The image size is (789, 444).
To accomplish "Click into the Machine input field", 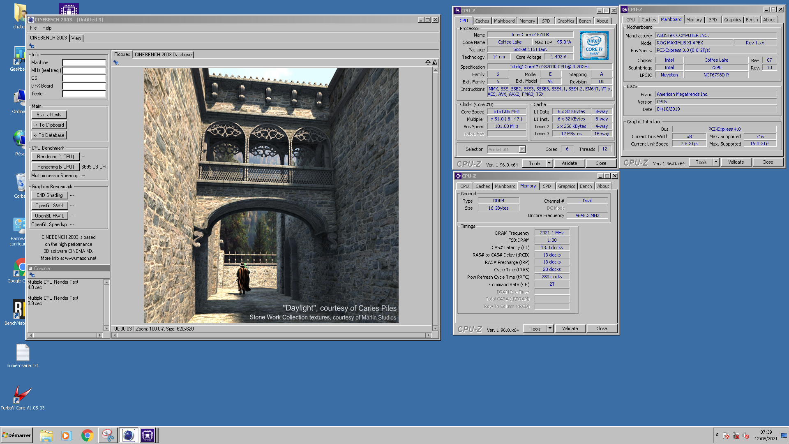I will (84, 62).
